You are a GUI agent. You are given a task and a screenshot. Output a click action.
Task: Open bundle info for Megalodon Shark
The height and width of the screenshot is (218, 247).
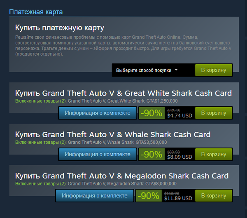tap(95, 196)
